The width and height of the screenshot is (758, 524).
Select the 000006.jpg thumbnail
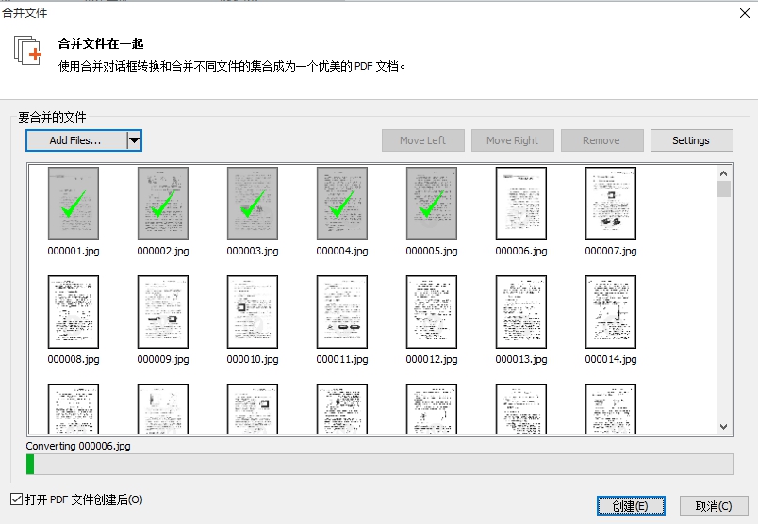(521, 204)
